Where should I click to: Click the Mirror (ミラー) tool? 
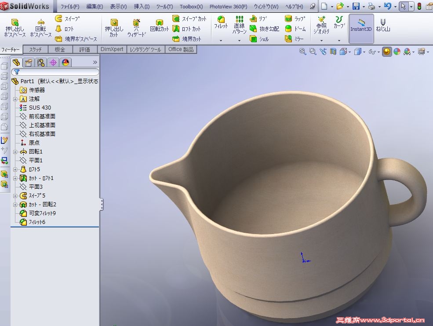[294, 39]
